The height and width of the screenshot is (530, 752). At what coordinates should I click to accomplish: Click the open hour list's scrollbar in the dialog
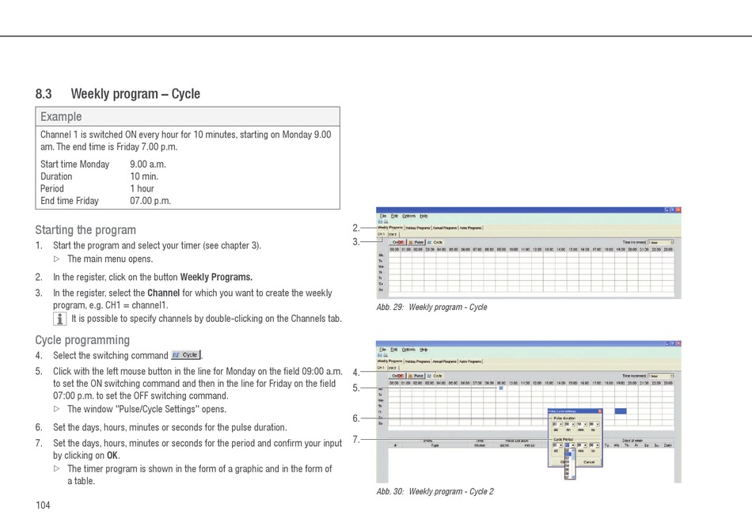pos(573,464)
